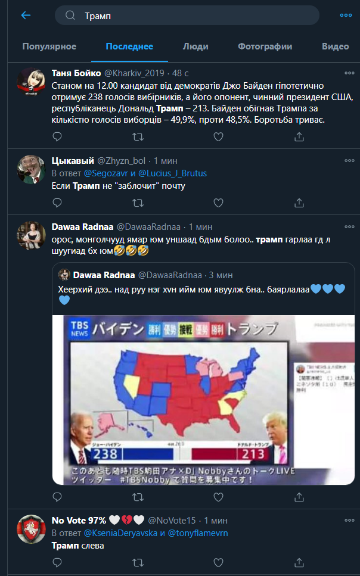Open search options three-dot menu
The image size is (360, 576).
tap(346, 15)
